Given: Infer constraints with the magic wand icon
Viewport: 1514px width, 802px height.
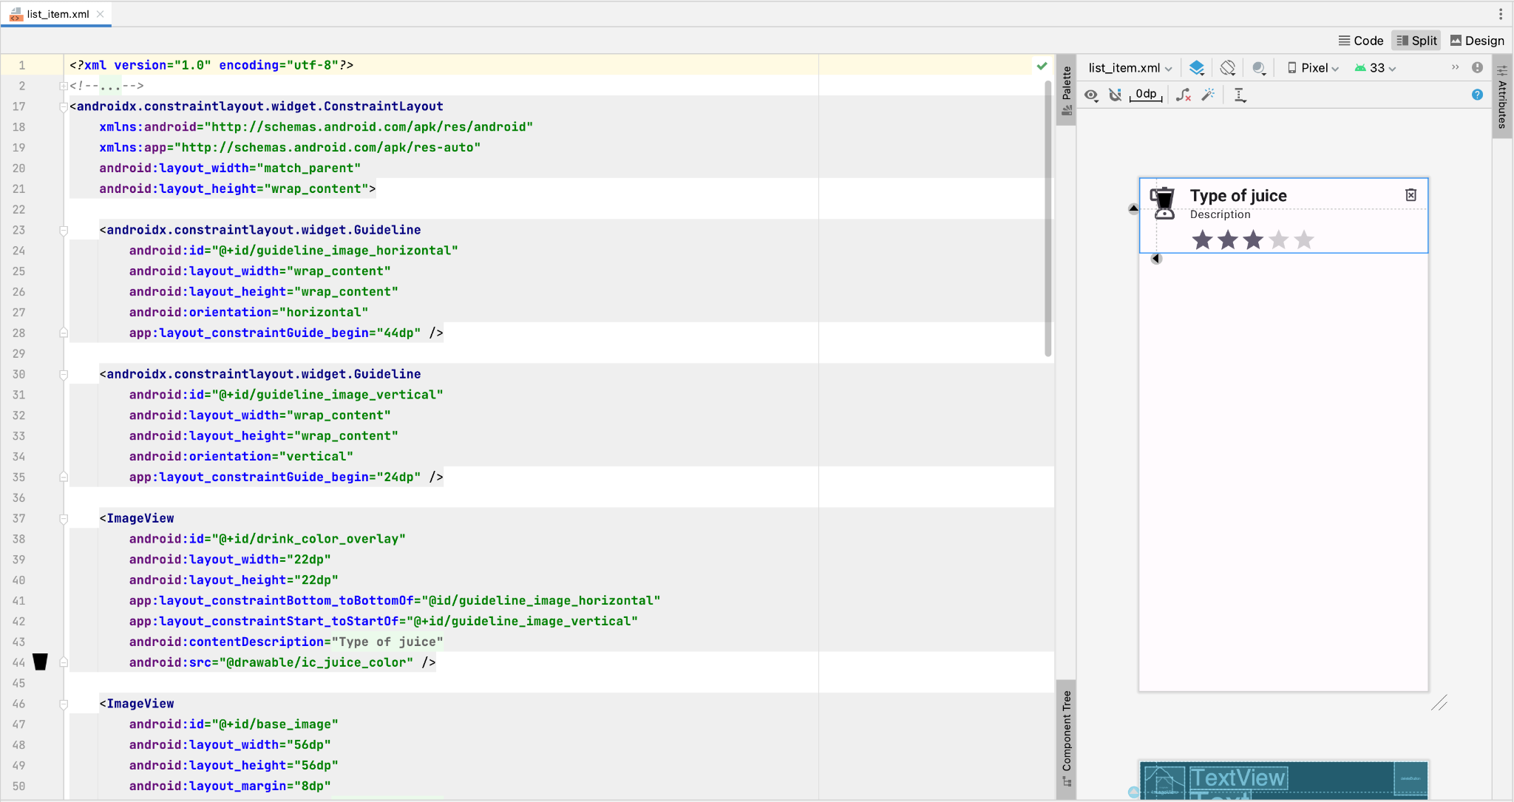Looking at the screenshot, I should [1209, 95].
